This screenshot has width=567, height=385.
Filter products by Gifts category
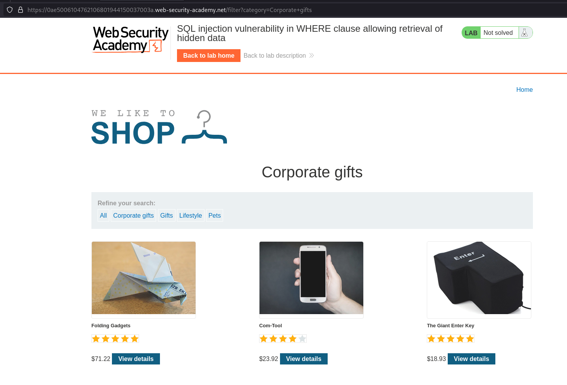pyautogui.click(x=167, y=216)
